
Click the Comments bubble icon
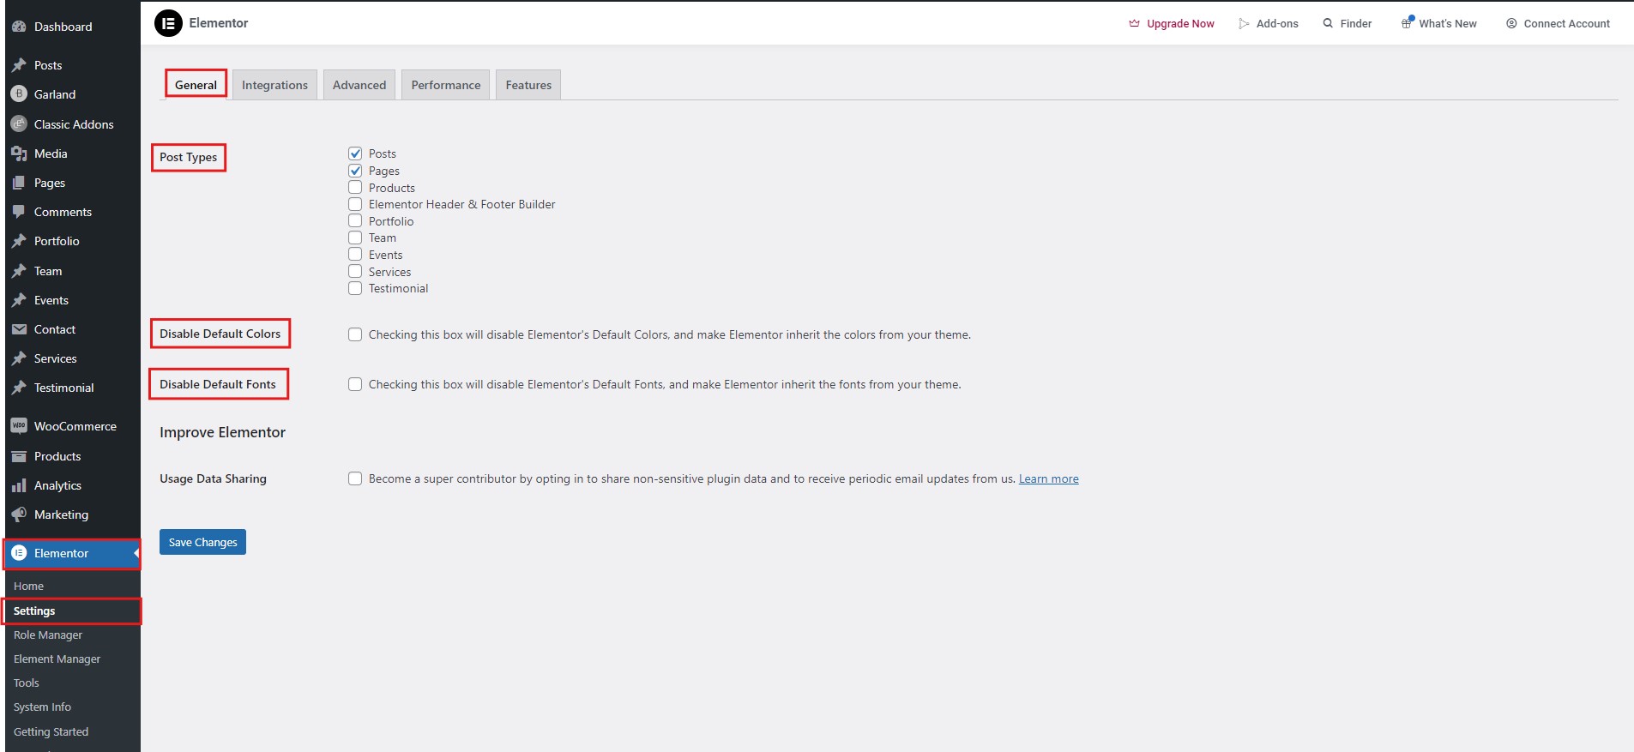point(19,212)
